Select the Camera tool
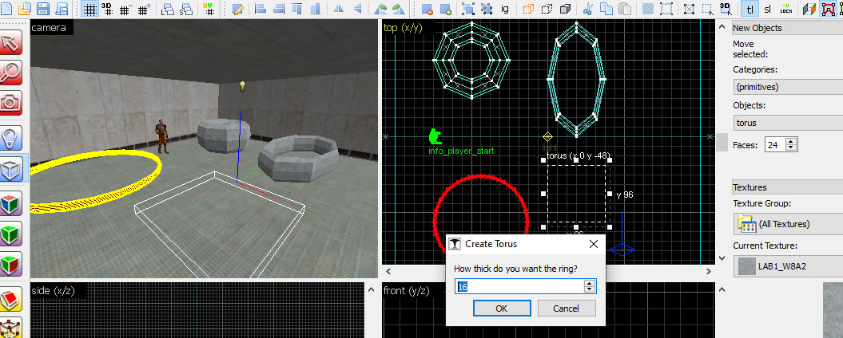This screenshot has width=843, height=338. [11, 101]
